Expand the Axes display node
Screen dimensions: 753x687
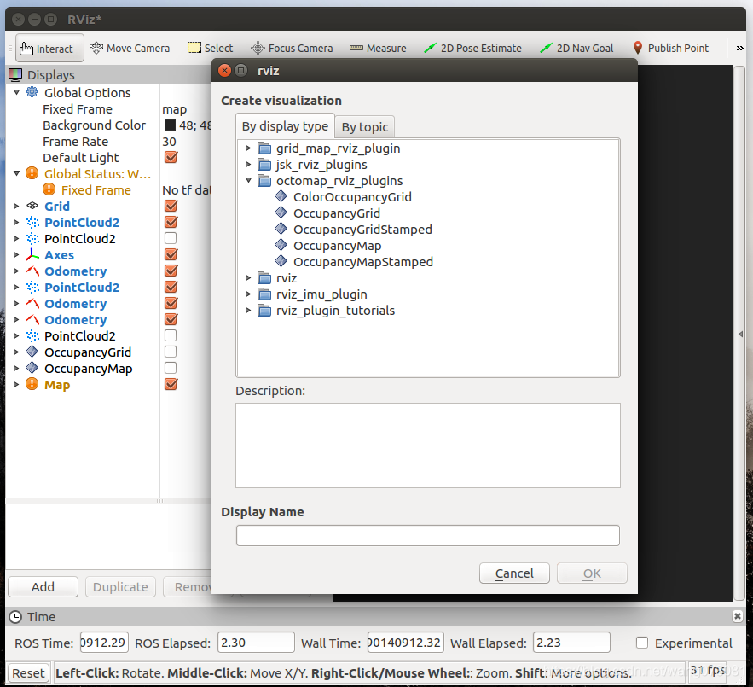click(16, 254)
